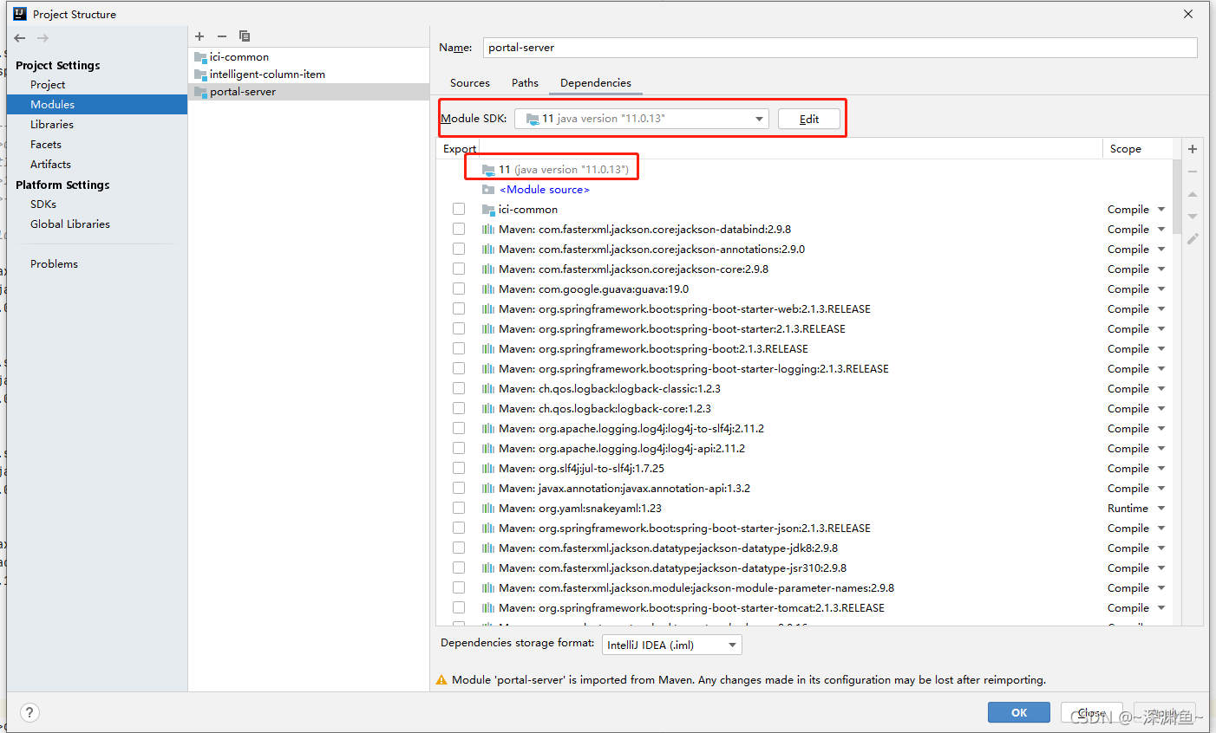This screenshot has height=733, width=1216.
Task: Select Modules in Project Settings
Action: point(97,105)
